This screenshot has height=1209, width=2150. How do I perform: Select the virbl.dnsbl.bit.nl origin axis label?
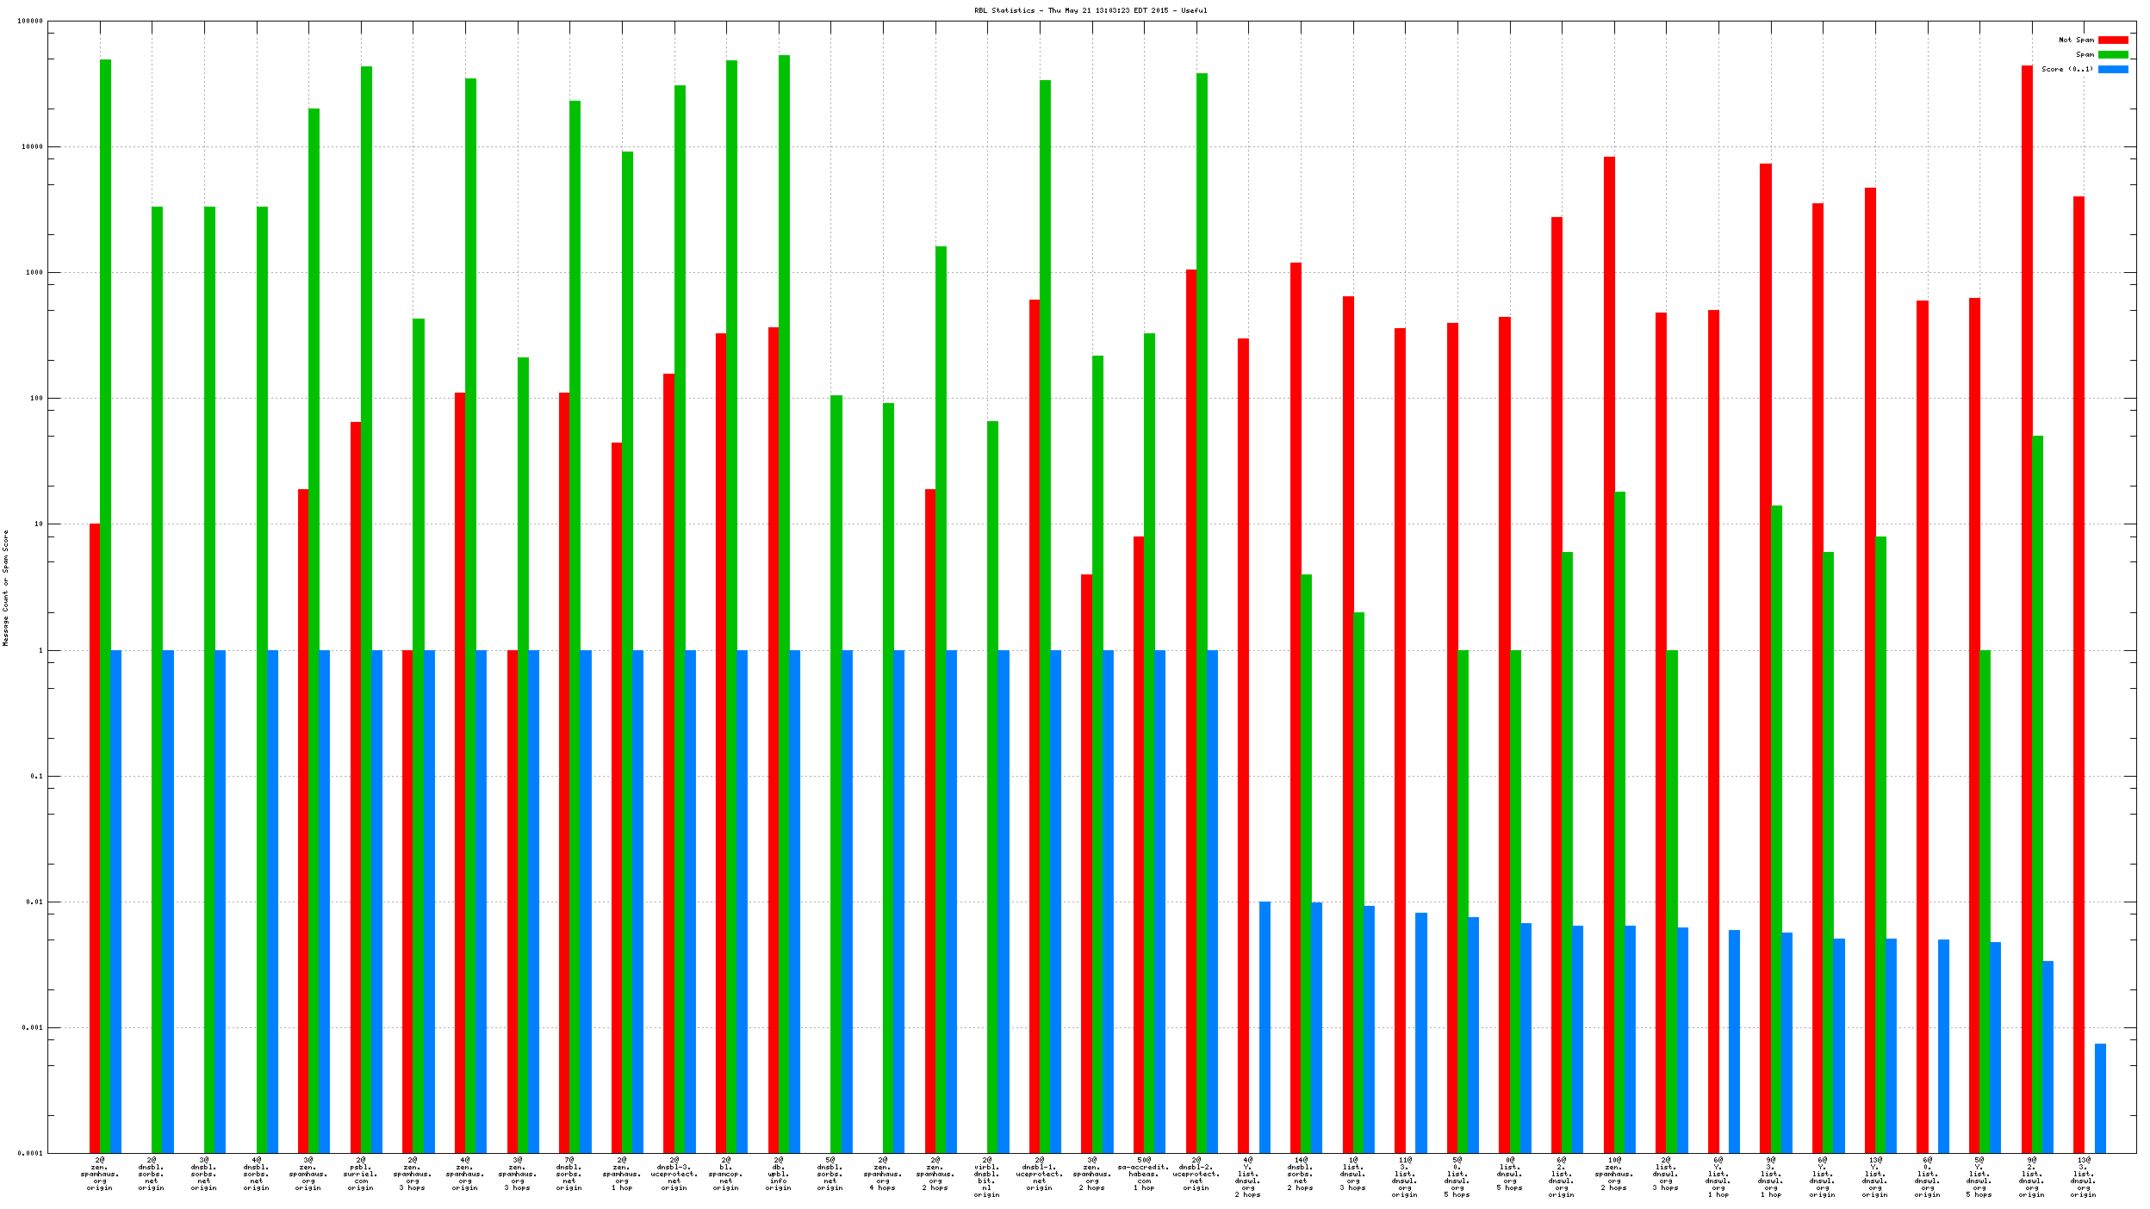pos(987,1177)
